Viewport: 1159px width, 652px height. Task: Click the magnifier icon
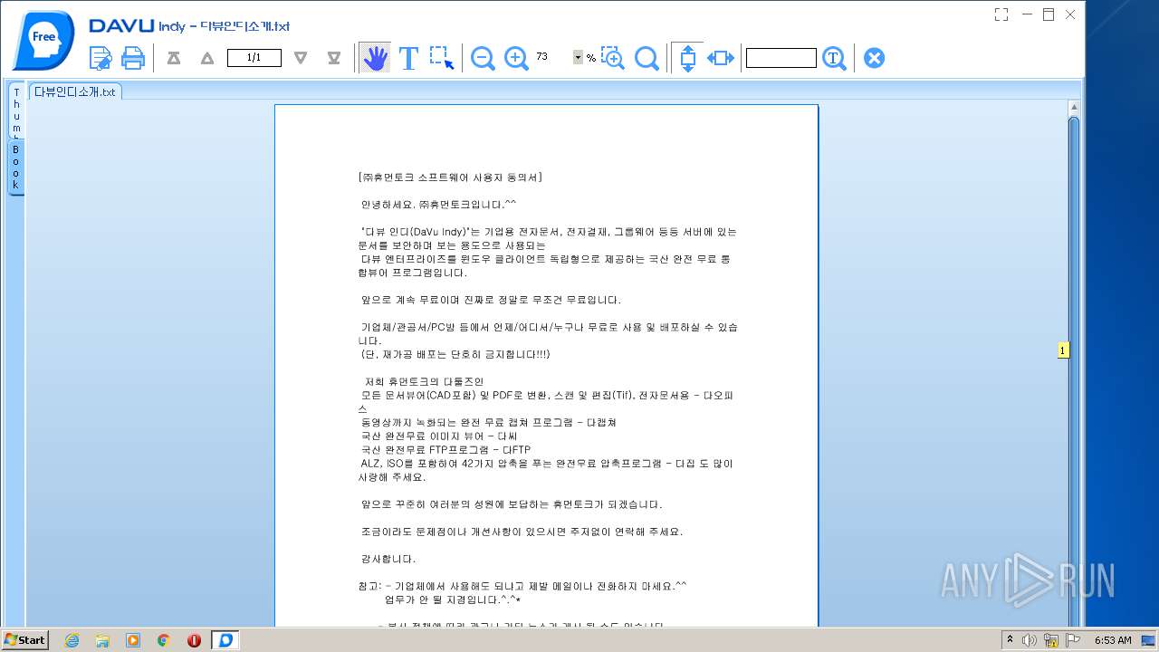tap(647, 58)
